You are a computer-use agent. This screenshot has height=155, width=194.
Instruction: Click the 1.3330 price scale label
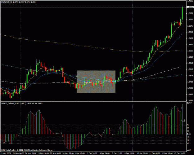[x=190, y=45]
